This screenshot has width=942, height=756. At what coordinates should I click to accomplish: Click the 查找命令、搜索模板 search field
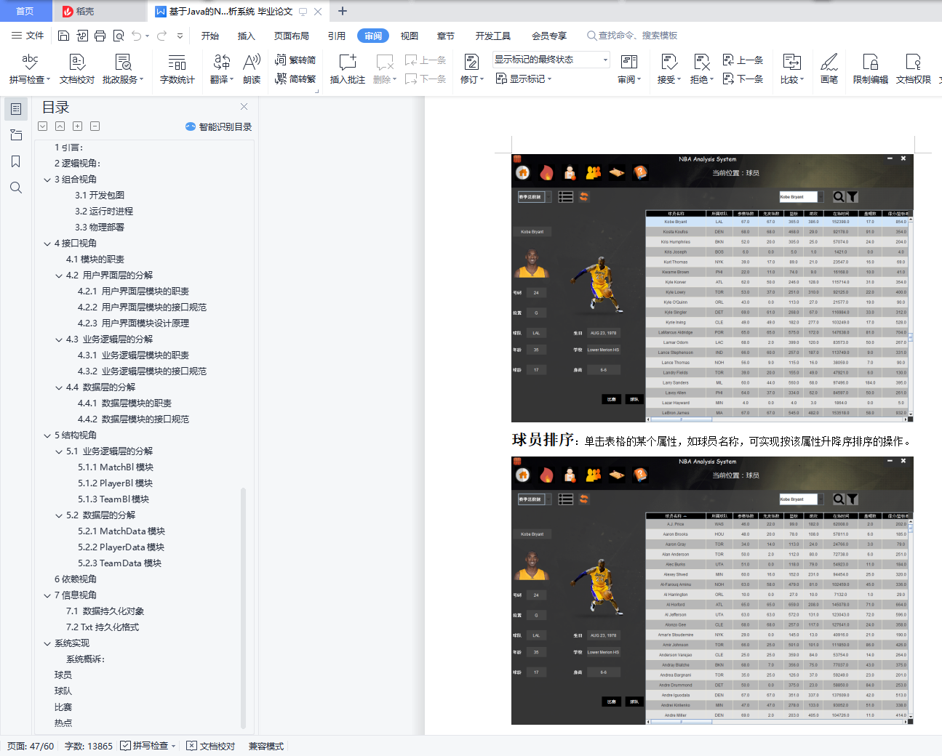(632, 36)
